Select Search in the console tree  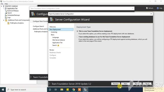point(9,13)
